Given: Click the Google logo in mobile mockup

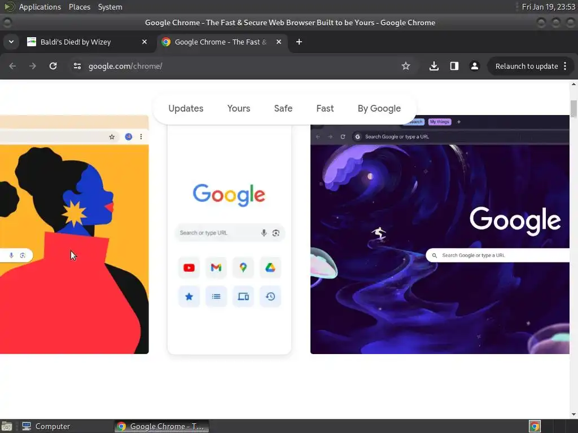Looking at the screenshot, I should coord(229,195).
